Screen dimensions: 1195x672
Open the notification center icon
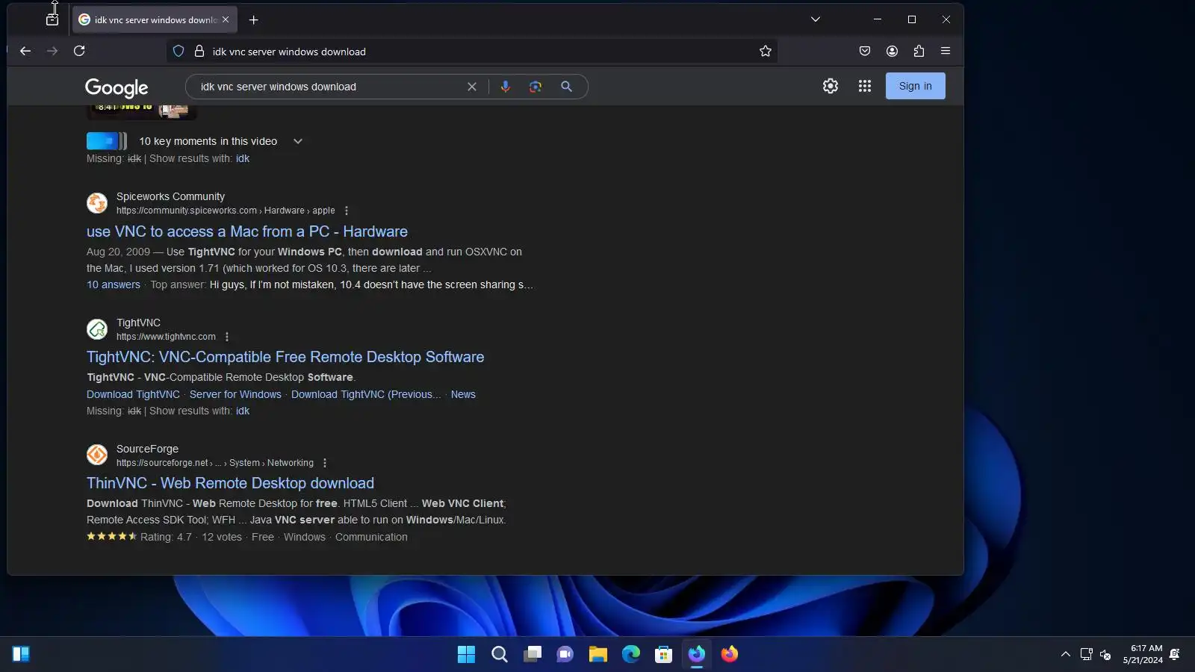1175,654
